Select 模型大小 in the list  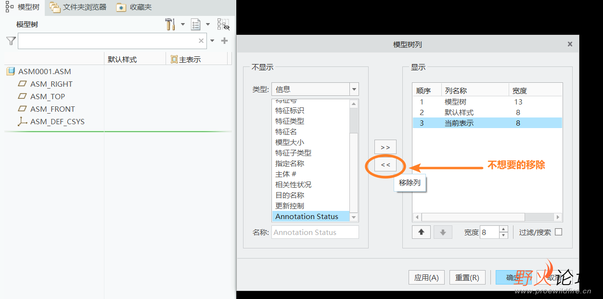(310, 143)
